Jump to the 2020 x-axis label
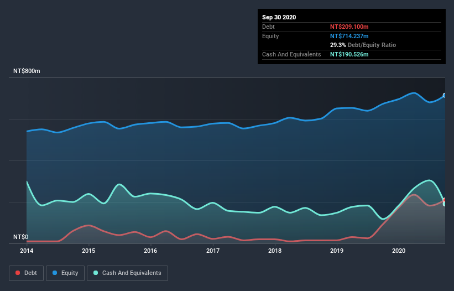This screenshot has width=454, height=291. point(398,251)
